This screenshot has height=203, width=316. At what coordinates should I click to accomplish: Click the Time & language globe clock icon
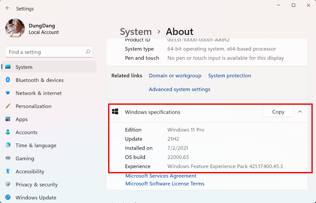pyautogui.click(x=8, y=145)
